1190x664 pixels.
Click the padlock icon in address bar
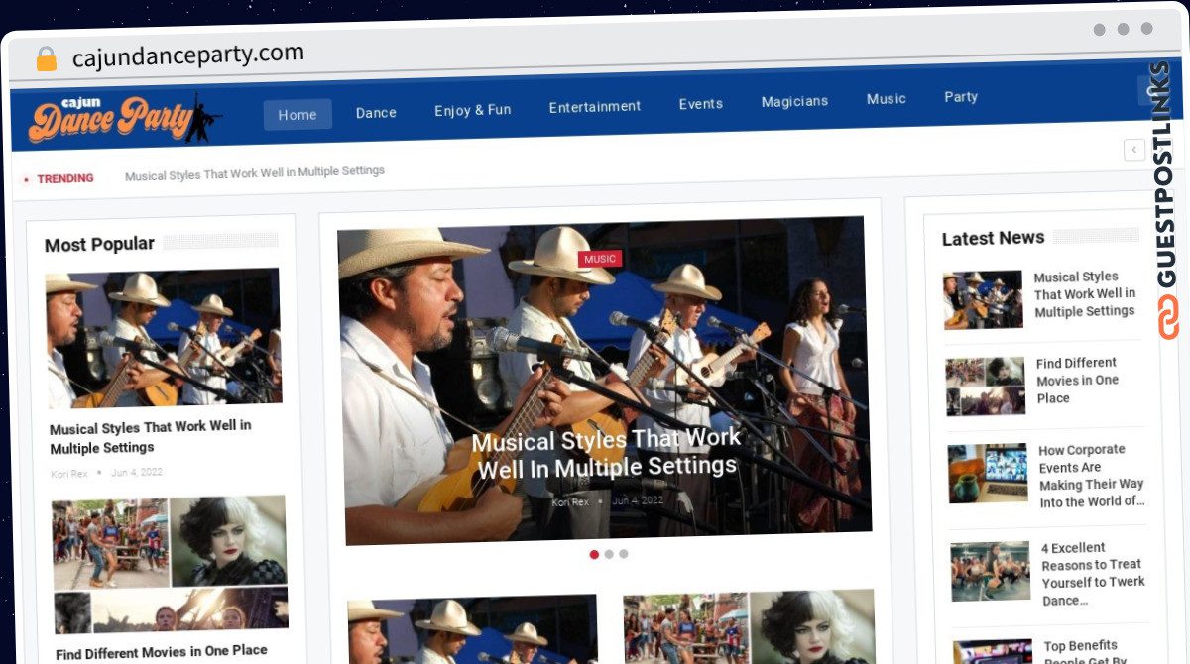[47, 58]
